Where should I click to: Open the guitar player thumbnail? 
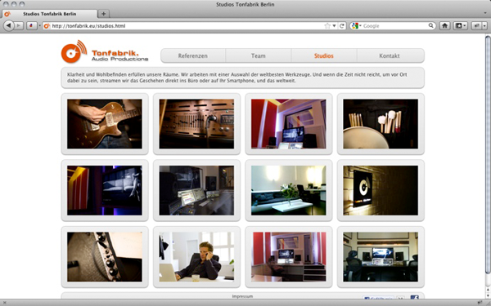point(105,124)
